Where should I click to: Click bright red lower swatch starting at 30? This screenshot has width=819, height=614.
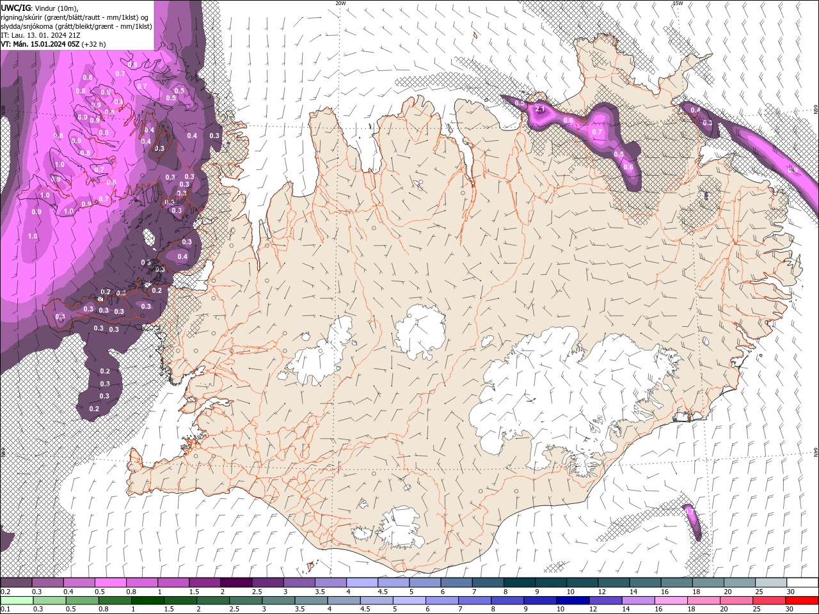pyautogui.click(x=801, y=600)
